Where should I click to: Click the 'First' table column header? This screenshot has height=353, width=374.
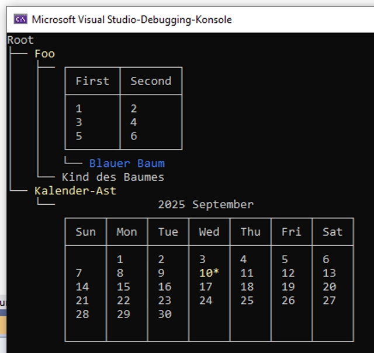pos(92,81)
